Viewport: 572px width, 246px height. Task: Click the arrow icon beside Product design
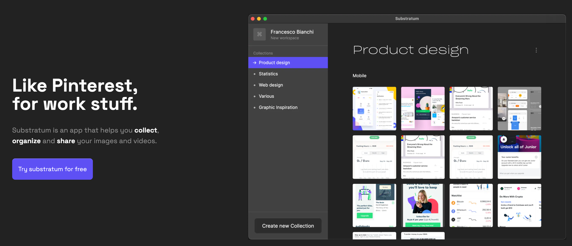pyautogui.click(x=255, y=63)
